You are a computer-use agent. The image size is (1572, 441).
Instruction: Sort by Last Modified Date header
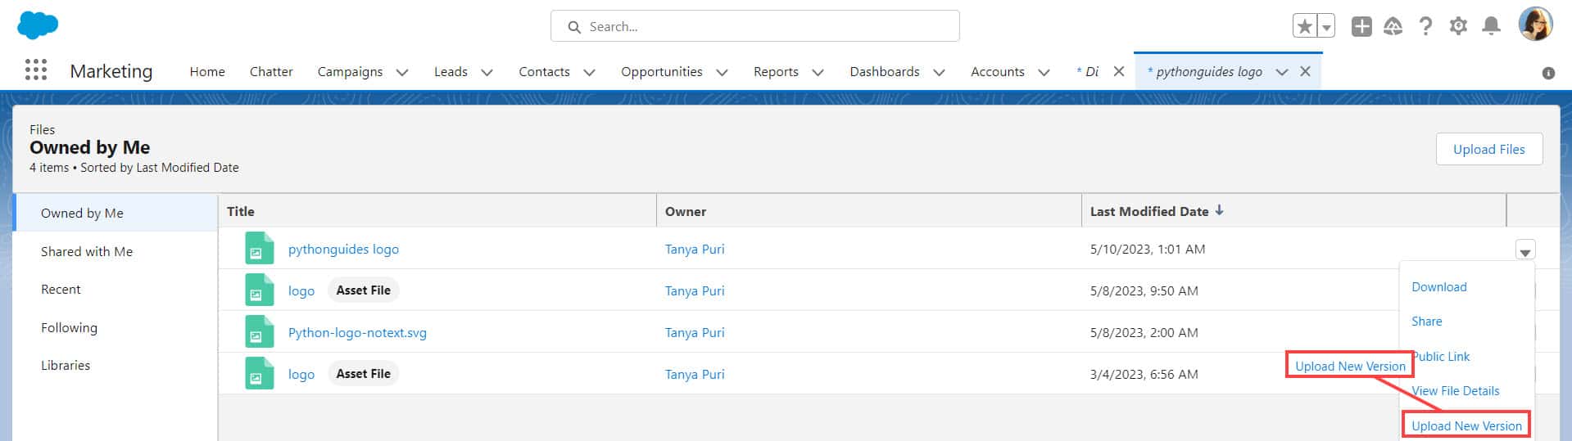click(1294, 211)
